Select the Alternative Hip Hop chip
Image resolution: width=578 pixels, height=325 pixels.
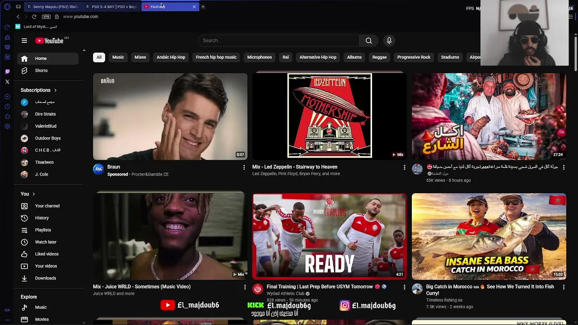(x=318, y=57)
